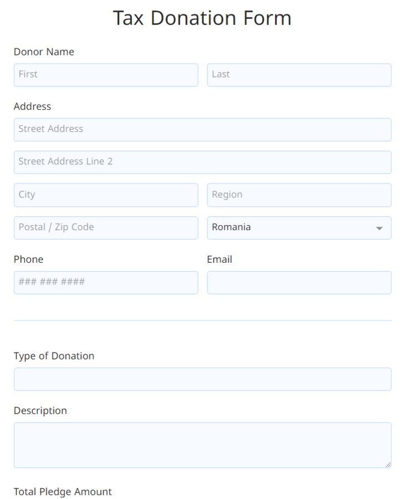Screen dimensions: 407x499
Task: Click the Total Pledge Amount label
Action: click(x=63, y=491)
